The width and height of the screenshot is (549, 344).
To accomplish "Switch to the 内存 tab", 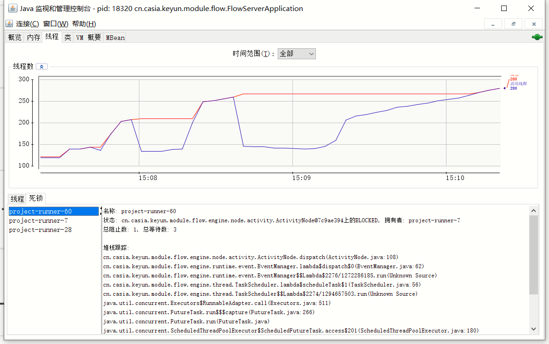I will (x=34, y=37).
